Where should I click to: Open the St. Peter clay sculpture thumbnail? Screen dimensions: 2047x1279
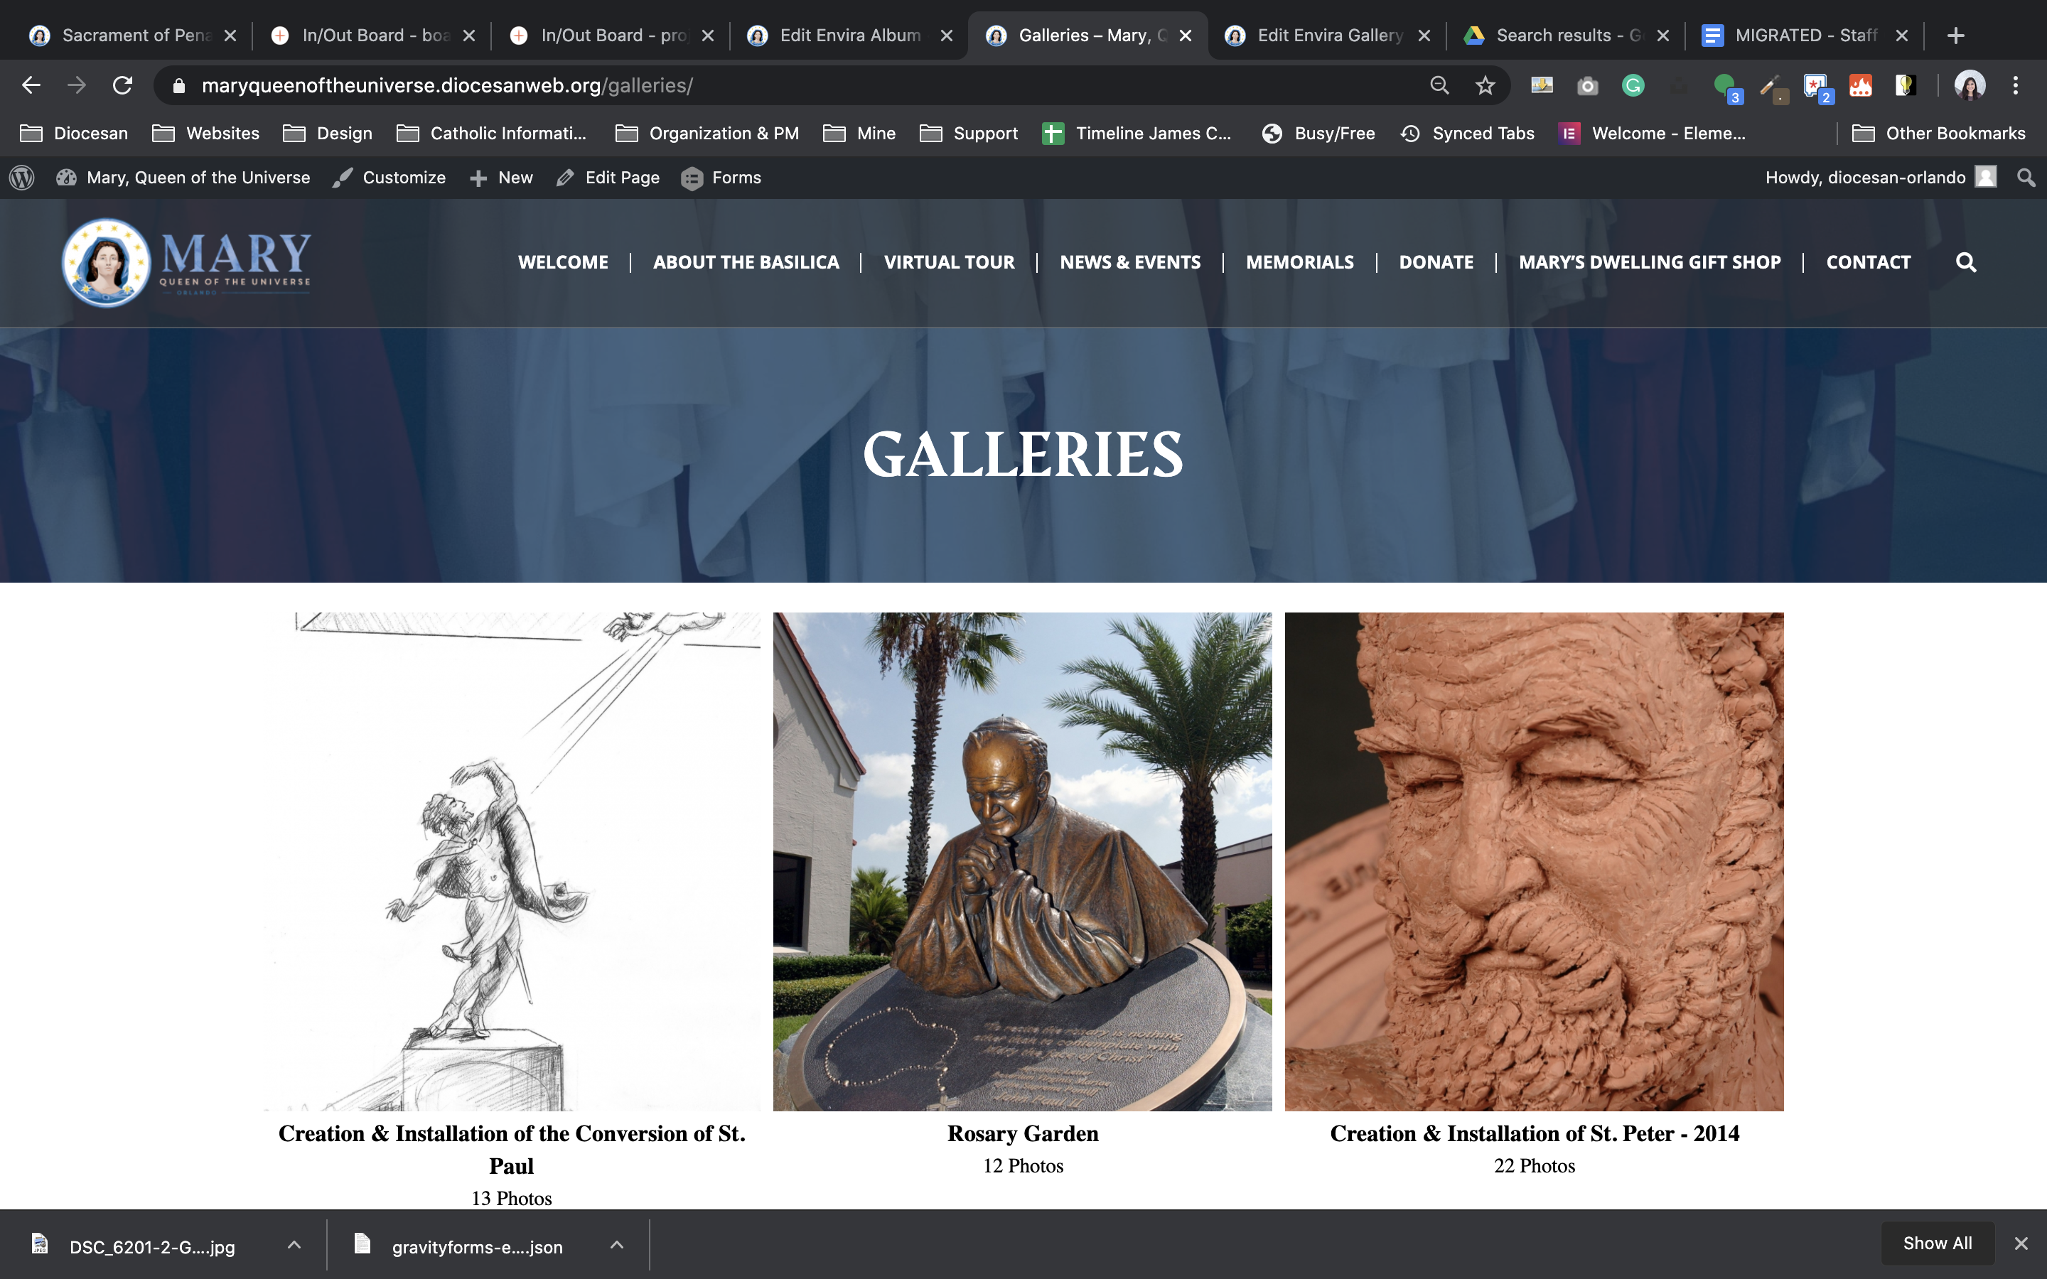coord(1534,861)
